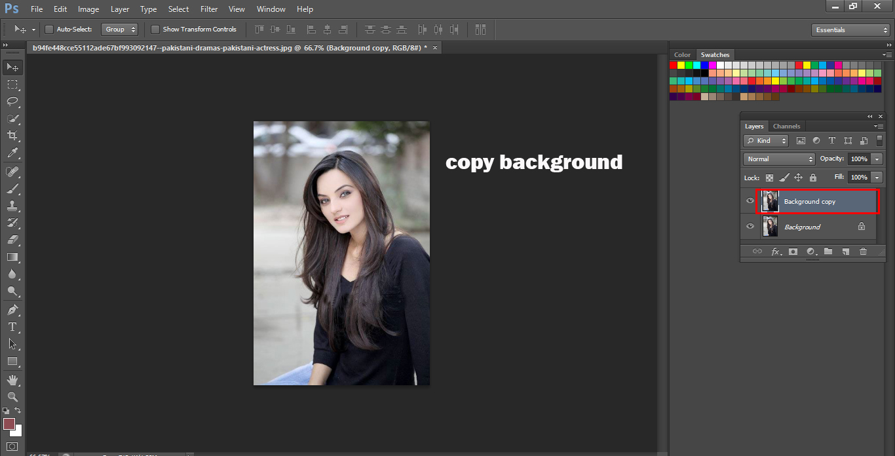The width and height of the screenshot is (895, 456).
Task: Switch to the Channels tab
Action: [786, 126]
